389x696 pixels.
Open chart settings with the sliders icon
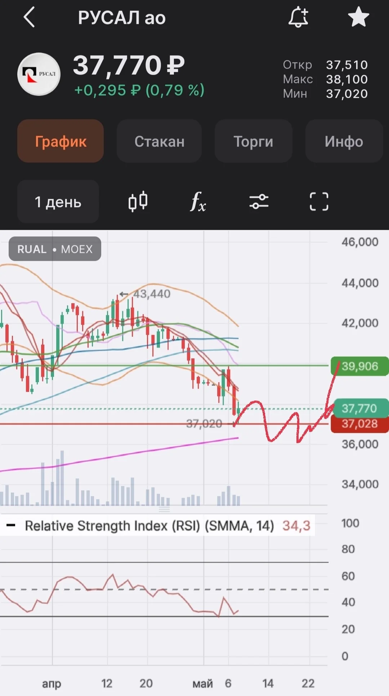point(259,201)
